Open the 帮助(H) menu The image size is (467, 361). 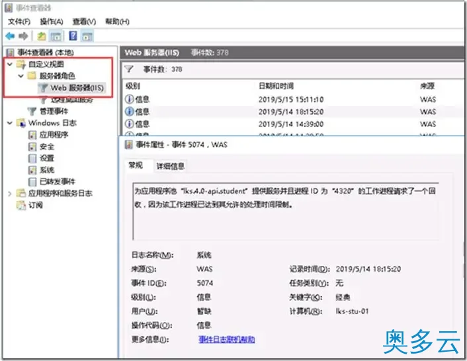click(x=117, y=21)
